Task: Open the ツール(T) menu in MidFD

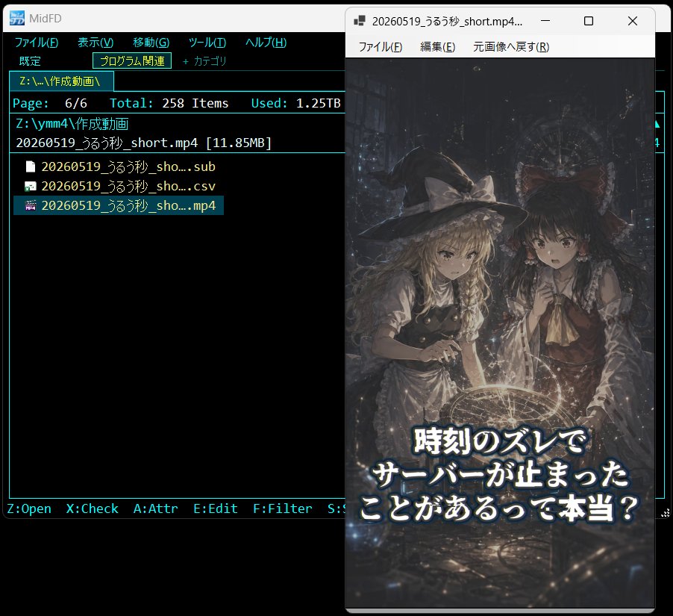Action: point(207,43)
